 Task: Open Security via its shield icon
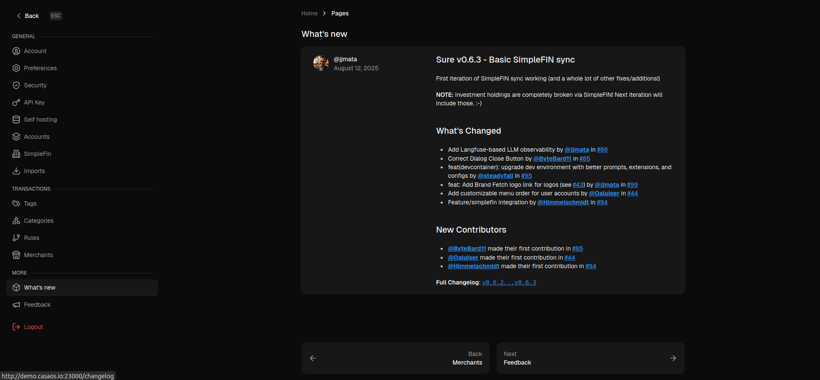tap(16, 85)
